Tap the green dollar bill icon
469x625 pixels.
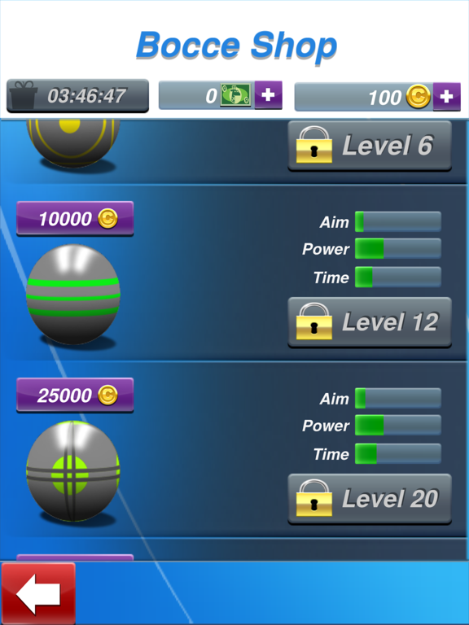coord(235,96)
